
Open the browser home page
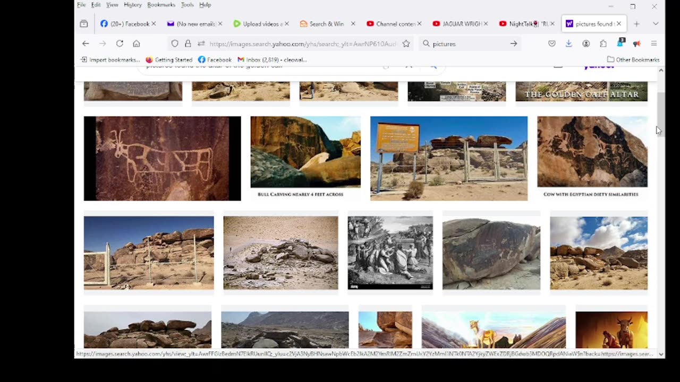pyautogui.click(x=137, y=44)
